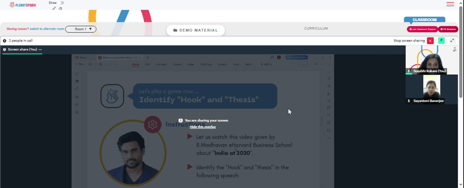
Task: Click Surabhi Kokare microphone icon
Action: pos(409,71)
